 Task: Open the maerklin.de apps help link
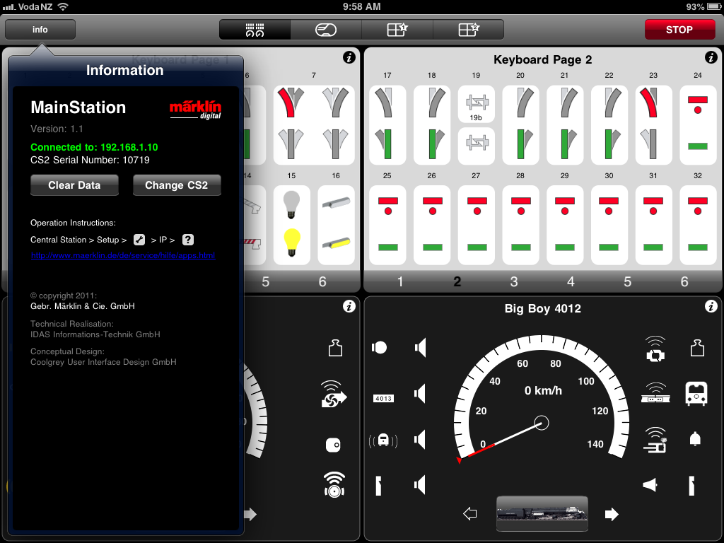coord(123,255)
